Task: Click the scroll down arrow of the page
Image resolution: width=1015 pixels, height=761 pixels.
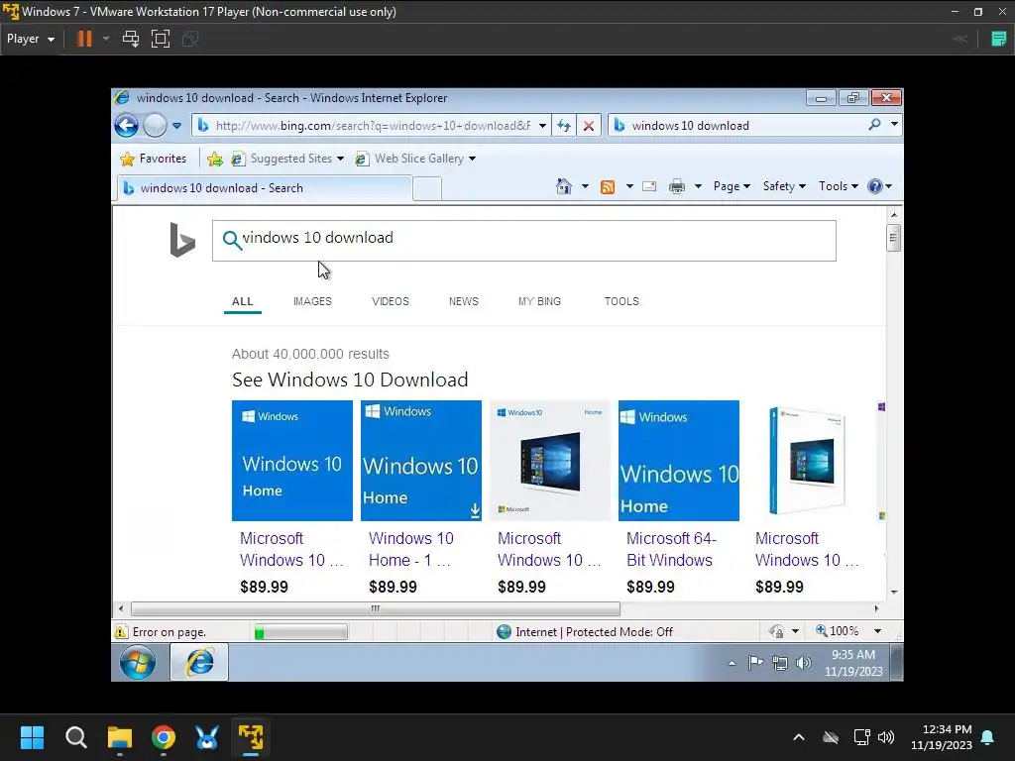Action: (x=893, y=592)
